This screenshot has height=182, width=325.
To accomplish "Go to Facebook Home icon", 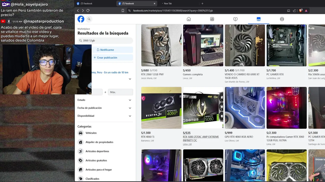I will tap(189, 19).
